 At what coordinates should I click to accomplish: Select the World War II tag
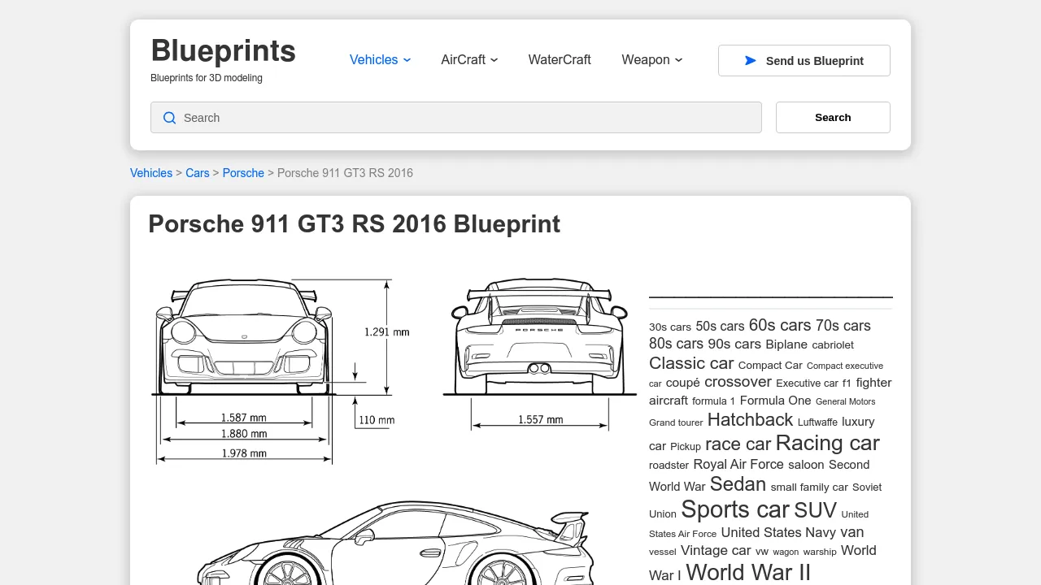tap(747, 572)
